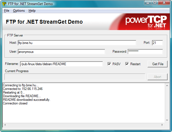Focus the Port input field
Screen dimensions: 172x132
(157, 43)
